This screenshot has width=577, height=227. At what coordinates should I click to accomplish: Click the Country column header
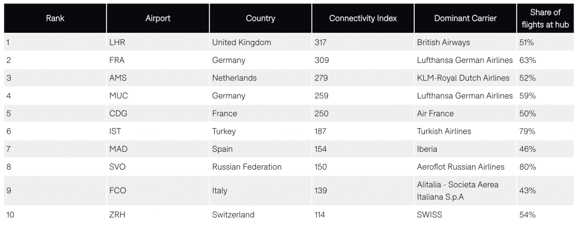click(260, 19)
